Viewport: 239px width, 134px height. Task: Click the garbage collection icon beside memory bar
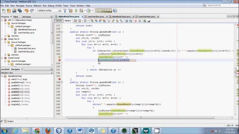tap(115, 11)
